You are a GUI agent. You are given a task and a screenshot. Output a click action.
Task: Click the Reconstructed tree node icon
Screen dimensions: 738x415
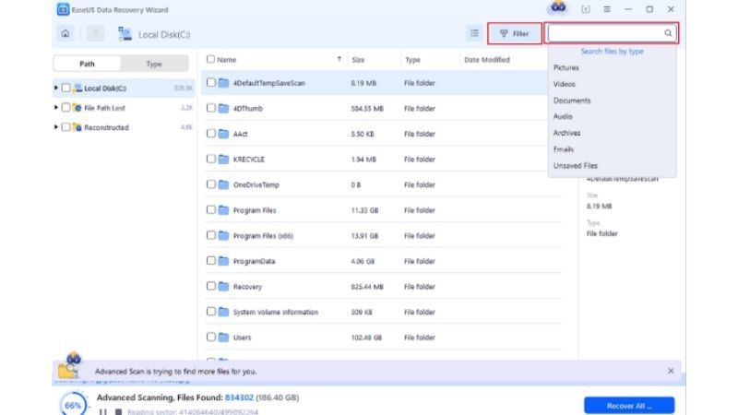(77, 127)
